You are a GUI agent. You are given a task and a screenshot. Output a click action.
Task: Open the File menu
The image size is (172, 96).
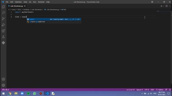7,2
